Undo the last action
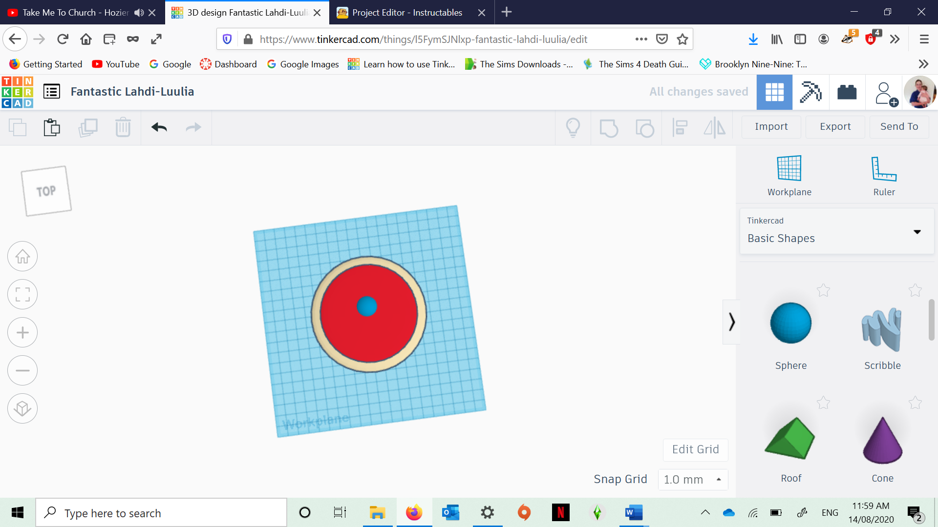 (x=159, y=127)
